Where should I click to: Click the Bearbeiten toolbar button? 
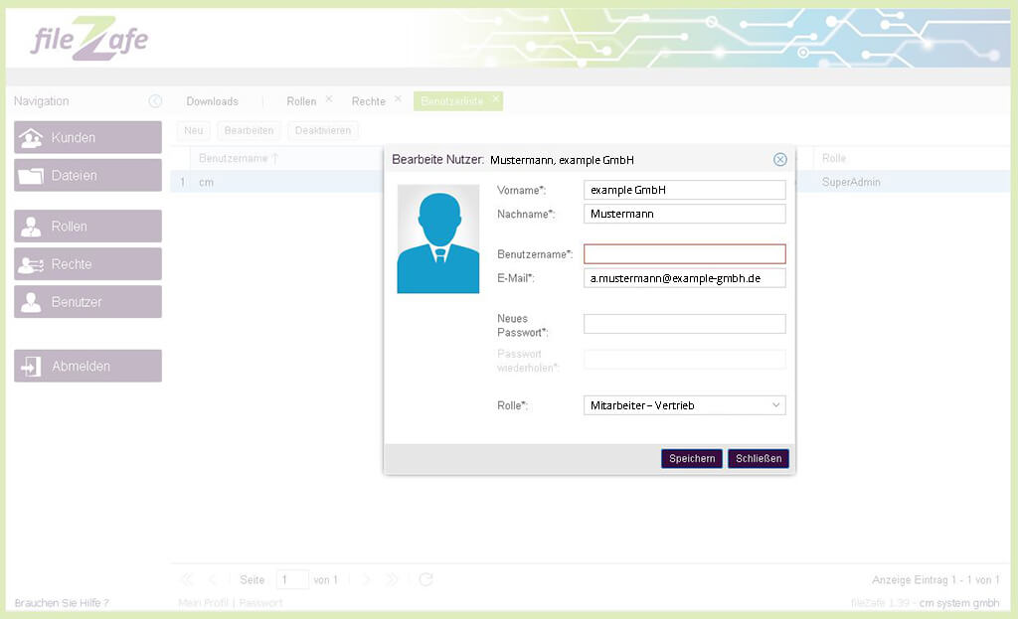click(249, 130)
